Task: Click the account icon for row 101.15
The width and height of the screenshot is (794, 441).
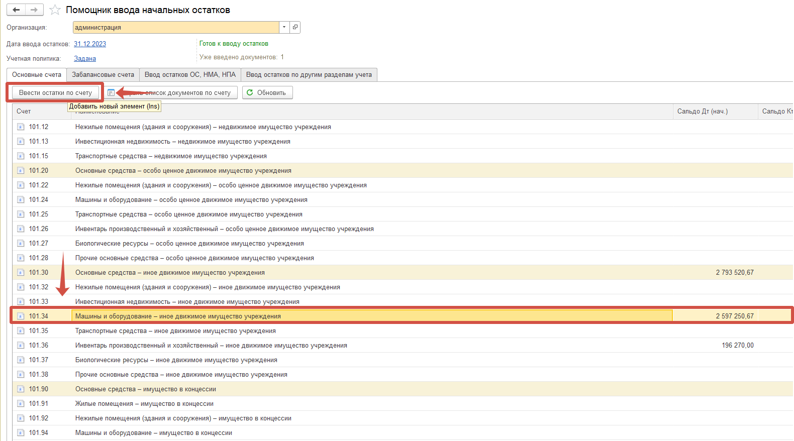Action: click(21, 156)
